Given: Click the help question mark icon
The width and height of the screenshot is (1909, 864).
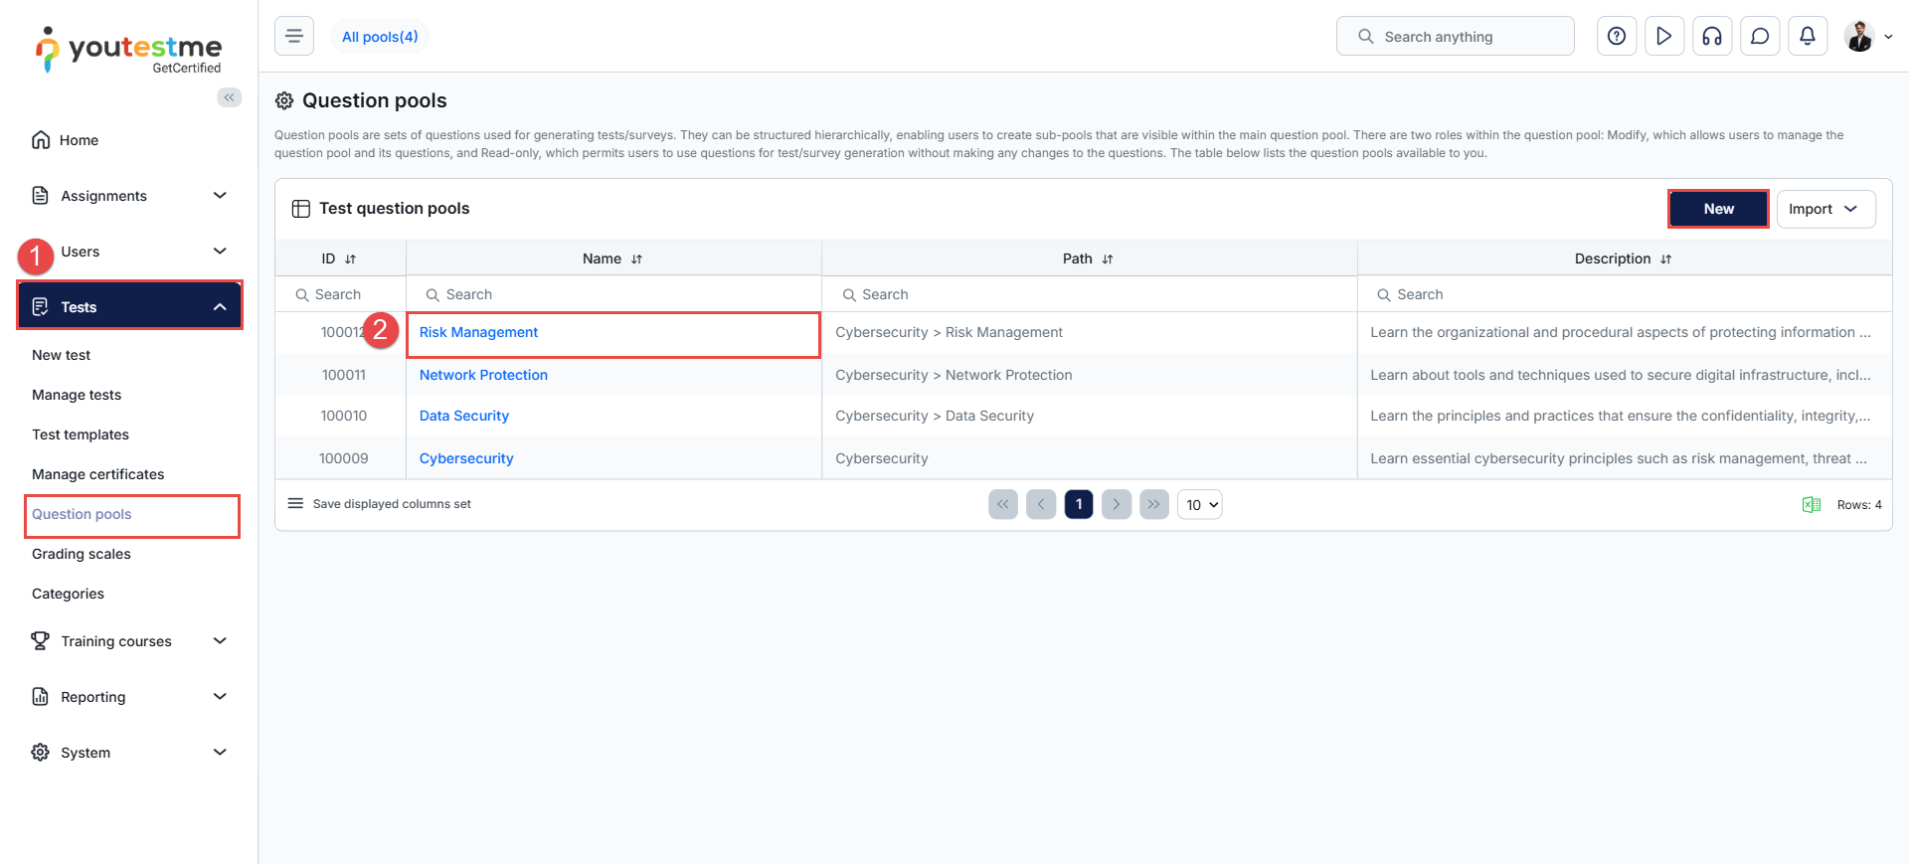Looking at the screenshot, I should [x=1617, y=37].
